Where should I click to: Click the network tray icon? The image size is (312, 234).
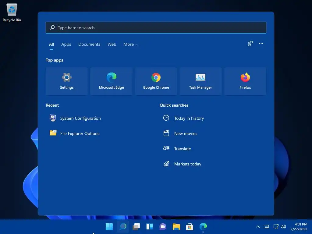276,227
